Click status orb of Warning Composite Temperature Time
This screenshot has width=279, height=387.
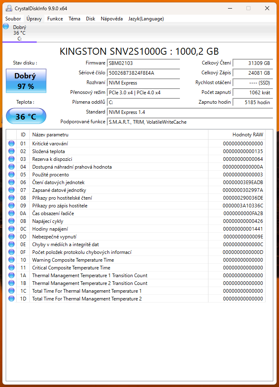pos(11,260)
